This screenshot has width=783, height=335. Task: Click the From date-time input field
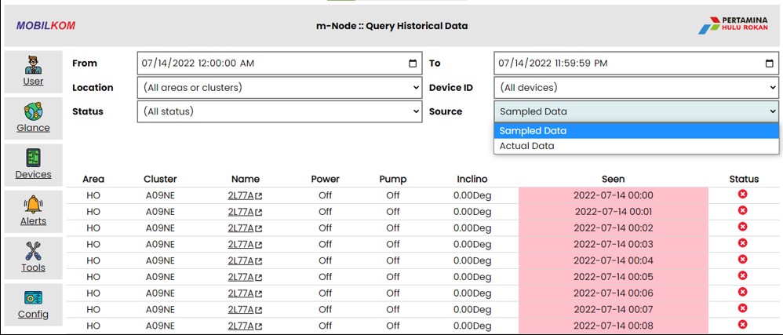(267, 64)
